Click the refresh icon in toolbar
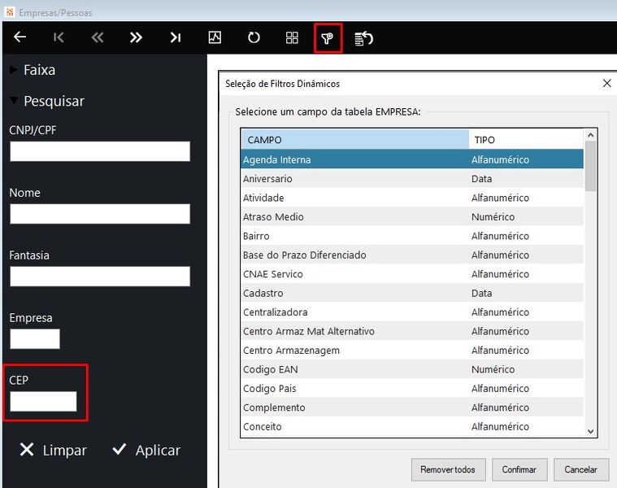The image size is (617, 488). click(254, 37)
